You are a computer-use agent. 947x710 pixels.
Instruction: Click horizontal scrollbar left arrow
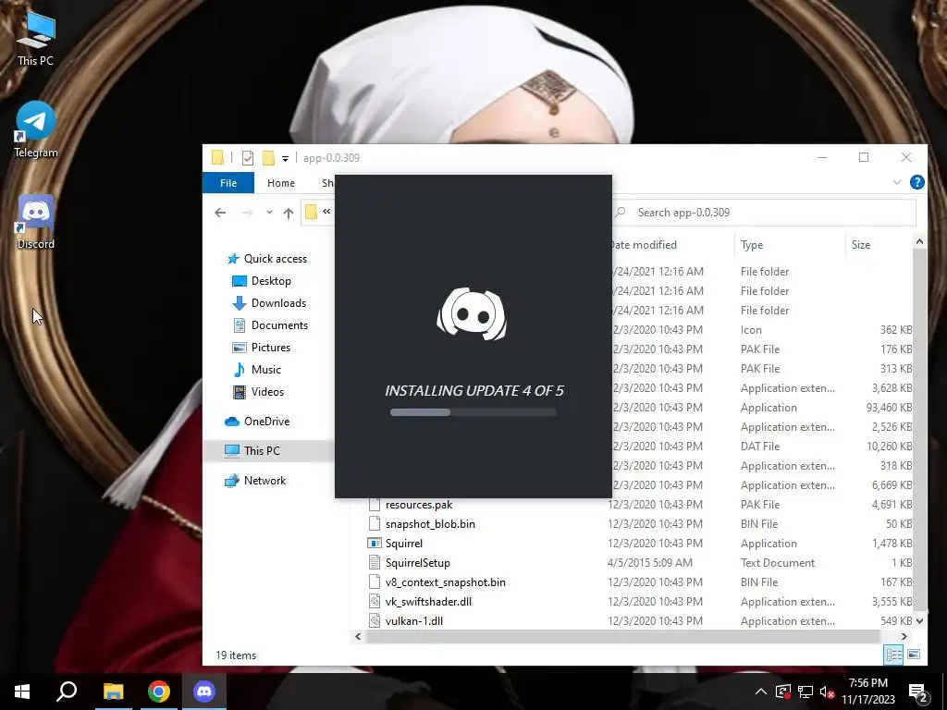[358, 636]
